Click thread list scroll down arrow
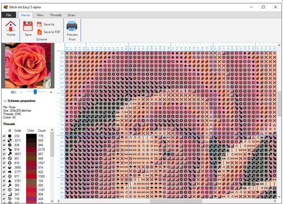 52,201
